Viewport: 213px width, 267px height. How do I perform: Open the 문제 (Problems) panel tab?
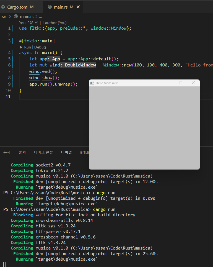(x=7, y=152)
